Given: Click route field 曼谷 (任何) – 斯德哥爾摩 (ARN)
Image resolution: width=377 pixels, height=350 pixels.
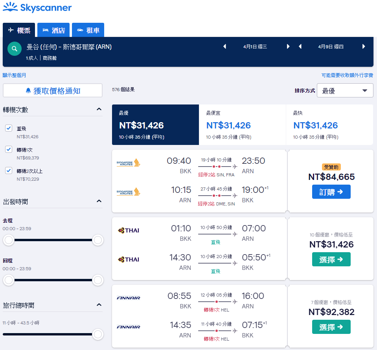Looking at the screenshot, I should pos(69,47).
